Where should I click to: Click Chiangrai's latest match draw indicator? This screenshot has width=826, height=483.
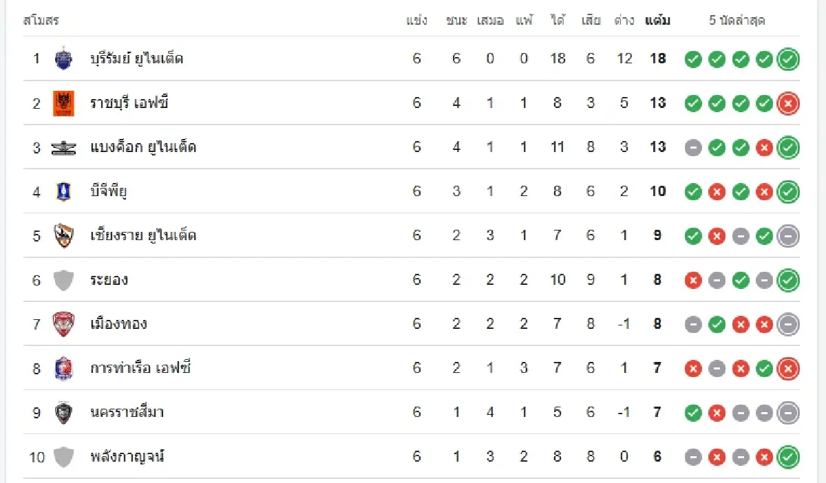pyautogui.click(x=788, y=236)
